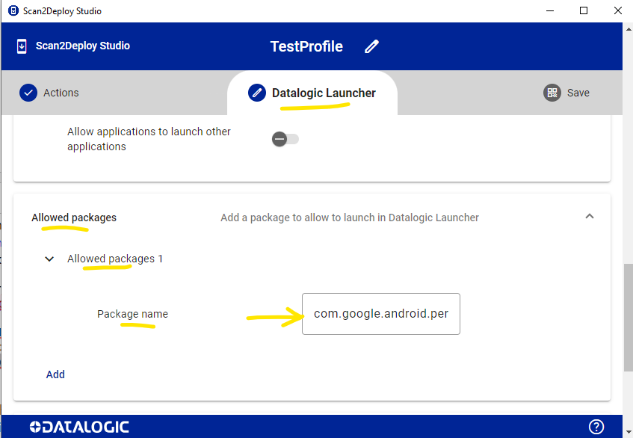This screenshot has height=438, width=633.
Task: Focus the Package name text field
Action: point(380,314)
